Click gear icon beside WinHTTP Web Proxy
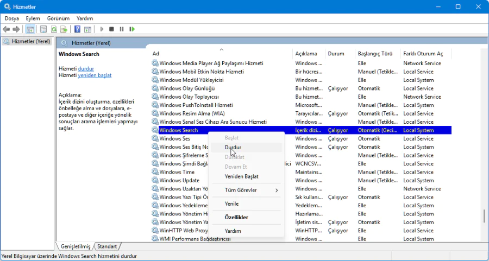Viewport: 489px width, 261px height. pos(155,231)
